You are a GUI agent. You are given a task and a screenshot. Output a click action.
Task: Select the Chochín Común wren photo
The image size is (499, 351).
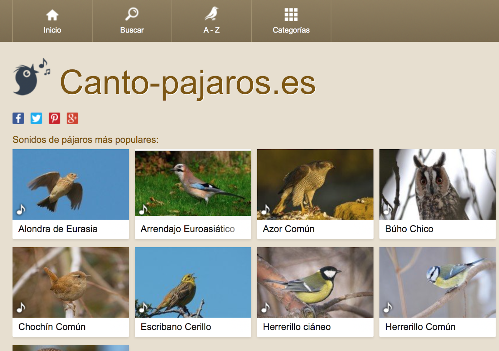(71, 283)
